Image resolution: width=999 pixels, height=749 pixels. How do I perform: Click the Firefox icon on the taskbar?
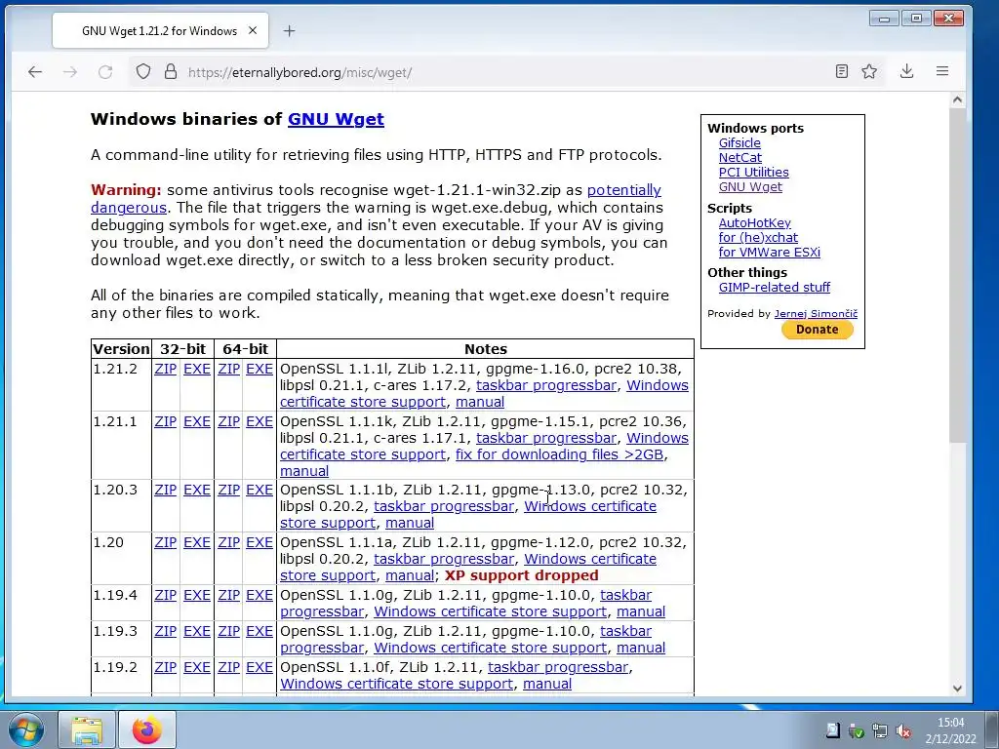[x=147, y=729]
